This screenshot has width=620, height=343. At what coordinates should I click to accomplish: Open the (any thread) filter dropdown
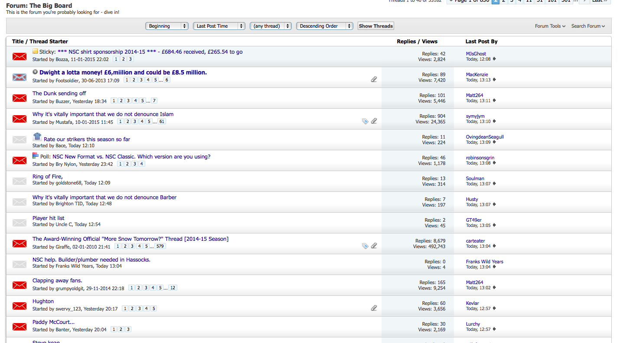pos(271,26)
